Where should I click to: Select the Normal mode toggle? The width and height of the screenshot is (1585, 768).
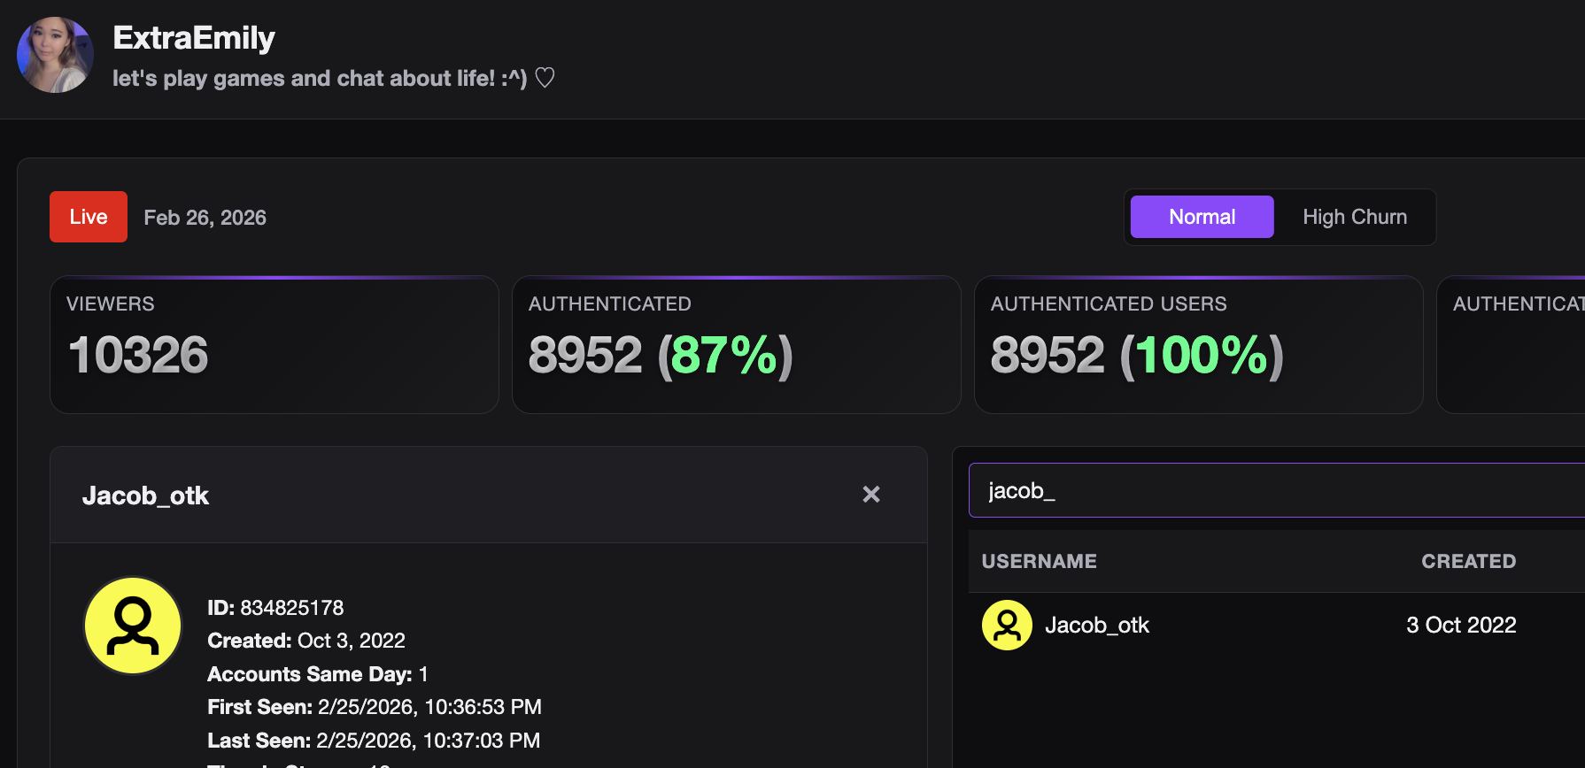pos(1202,217)
